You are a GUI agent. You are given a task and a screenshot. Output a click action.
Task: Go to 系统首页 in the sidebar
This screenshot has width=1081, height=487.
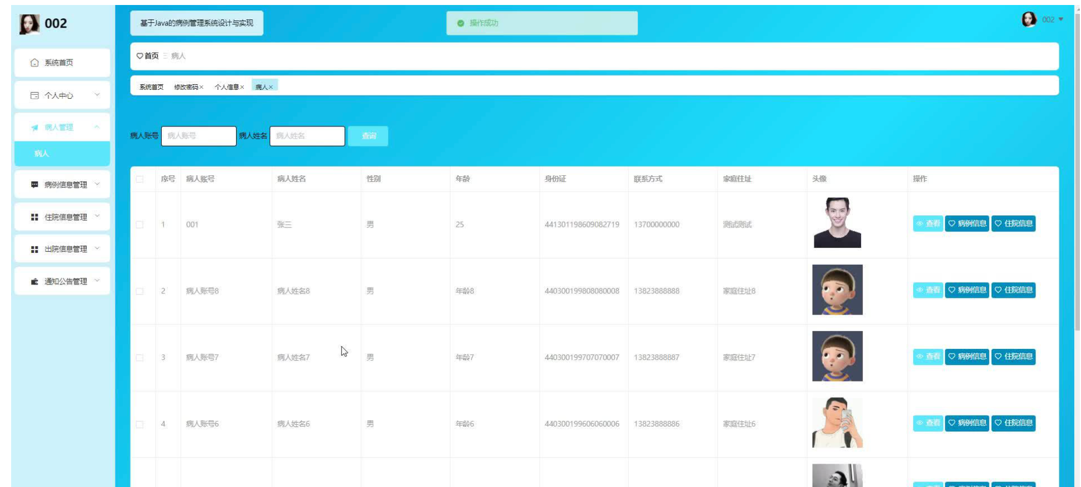[x=62, y=63]
